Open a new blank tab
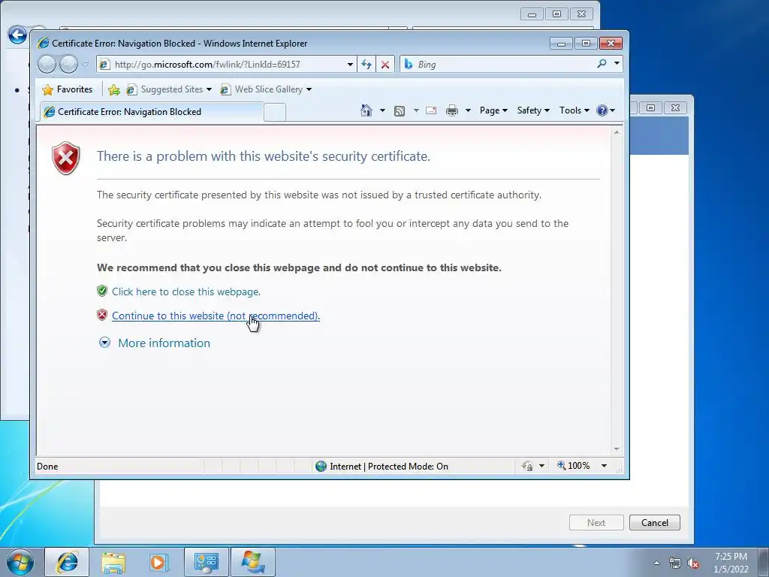This screenshot has width=769, height=577. pos(275,113)
